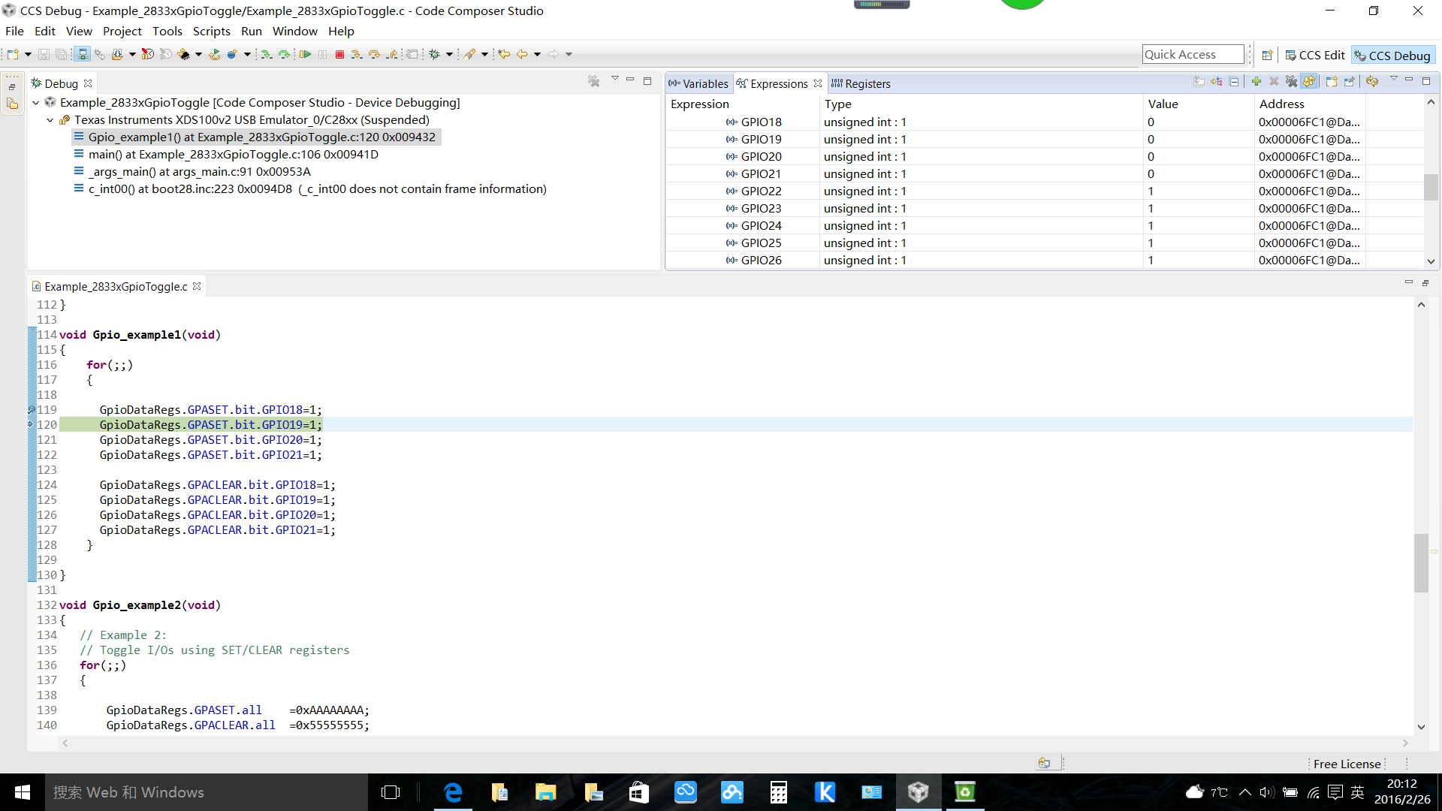The width and height of the screenshot is (1442, 811).
Task: Switch to the Registers tab
Action: [861, 83]
